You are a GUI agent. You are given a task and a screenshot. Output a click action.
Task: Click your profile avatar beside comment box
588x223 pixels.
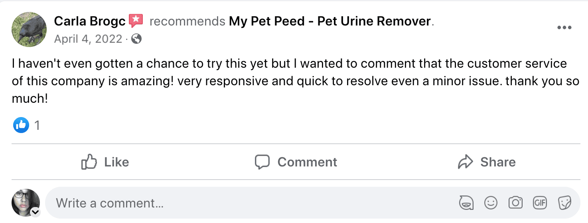coord(26,202)
